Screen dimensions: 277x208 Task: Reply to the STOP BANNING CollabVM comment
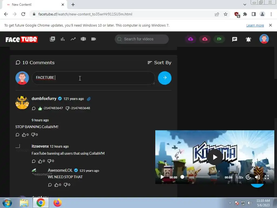[x=17, y=135]
